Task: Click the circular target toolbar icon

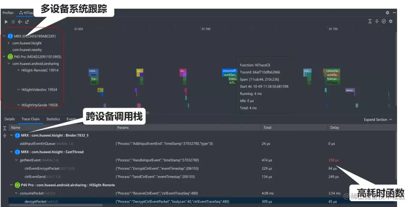Action: point(384,21)
